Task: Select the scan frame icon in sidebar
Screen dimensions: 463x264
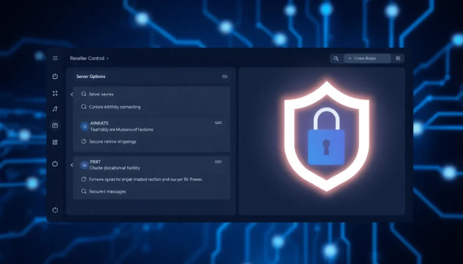Action: click(x=55, y=93)
